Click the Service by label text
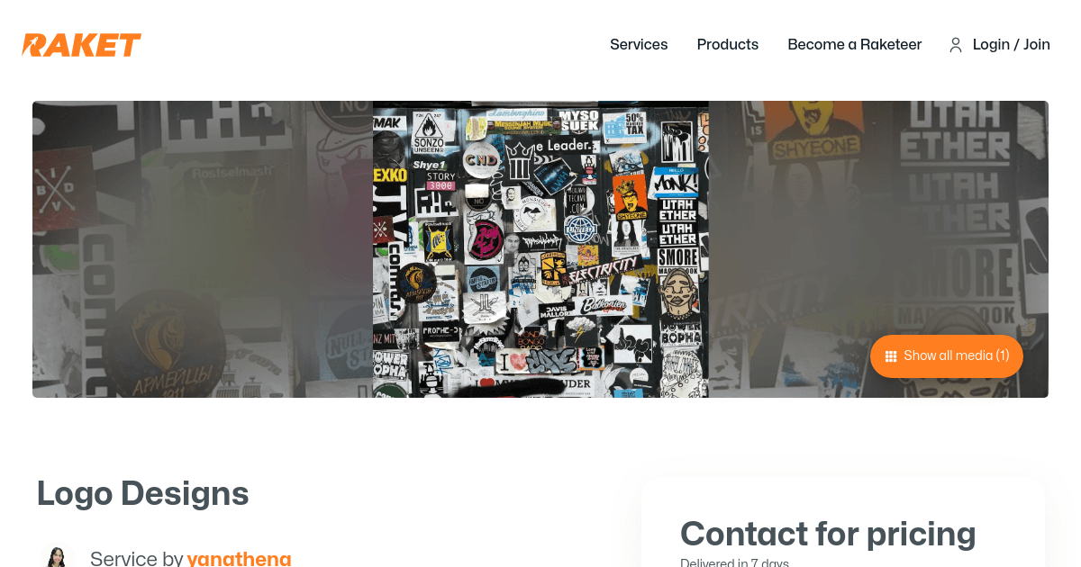1081x567 pixels. pos(136,558)
